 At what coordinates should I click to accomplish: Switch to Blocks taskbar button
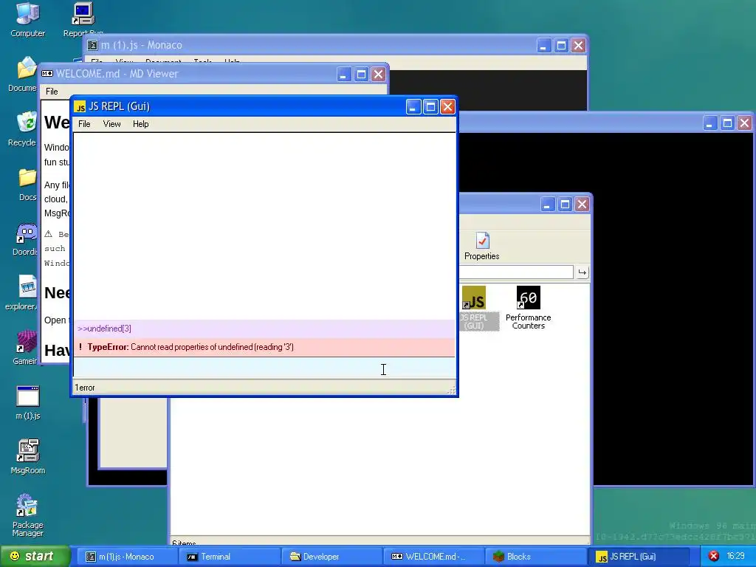[x=536, y=557]
